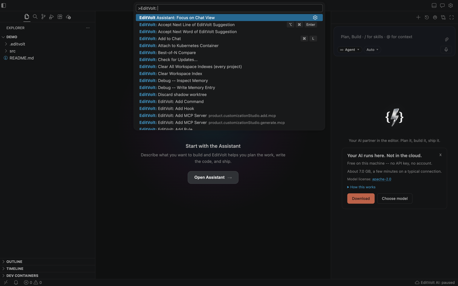The height and width of the screenshot is (286, 458).
Task: Select Accept Next Word of EditVolt Suggestion
Action: tap(229, 31)
